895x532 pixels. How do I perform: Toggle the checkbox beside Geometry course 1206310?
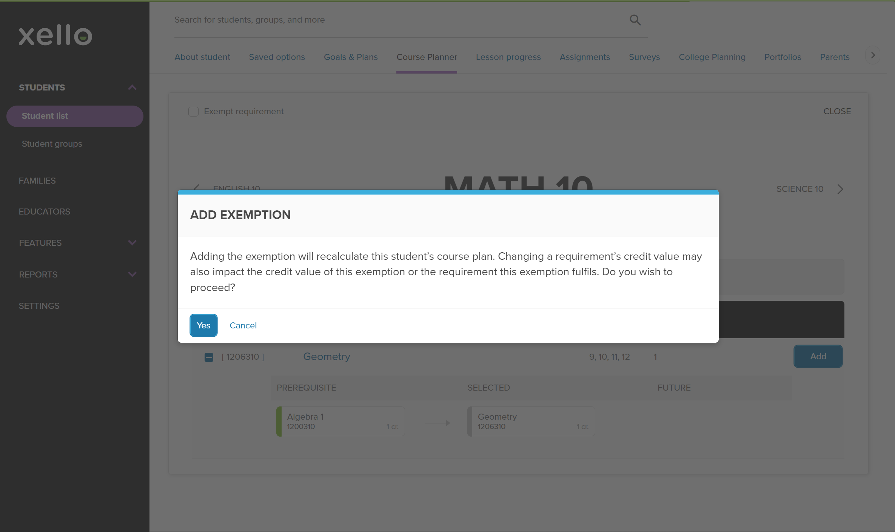click(208, 357)
